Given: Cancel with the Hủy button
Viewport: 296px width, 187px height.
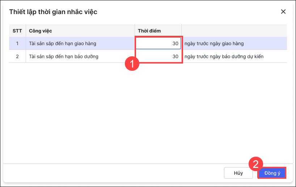Looking at the screenshot, I should (238, 173).
